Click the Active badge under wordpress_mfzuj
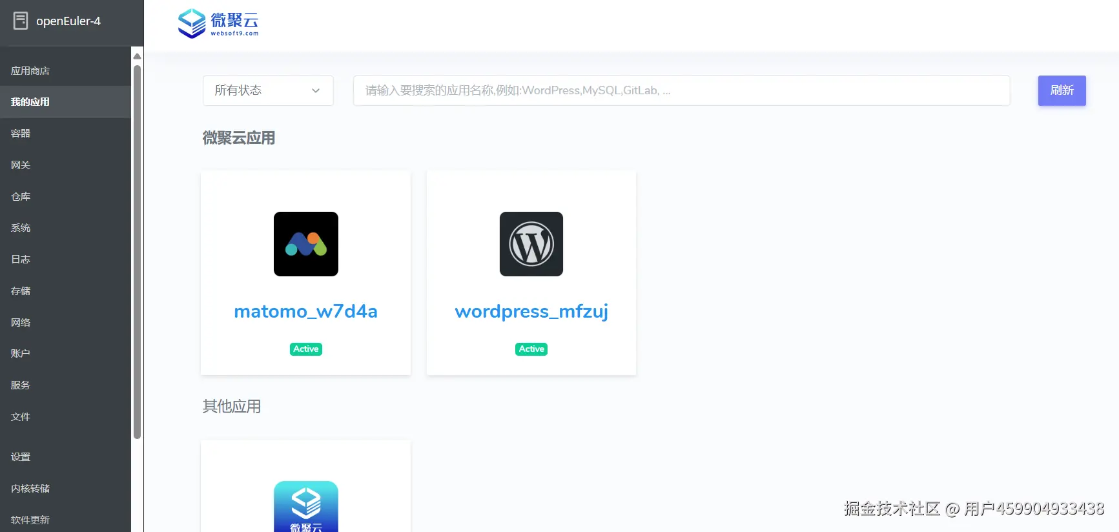1119x532 pixels. coord(531,349)
